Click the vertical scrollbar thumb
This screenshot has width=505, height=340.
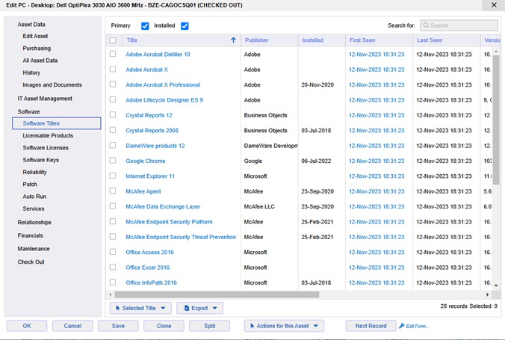click(496, 120)
